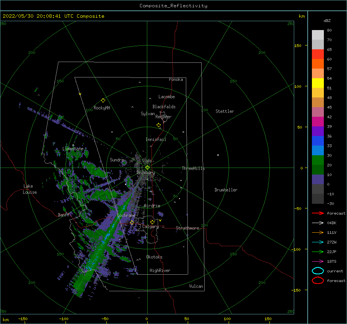Click the Didsbury town label
347x324 pixels.
pyautogui.click(x=145, y=173)
